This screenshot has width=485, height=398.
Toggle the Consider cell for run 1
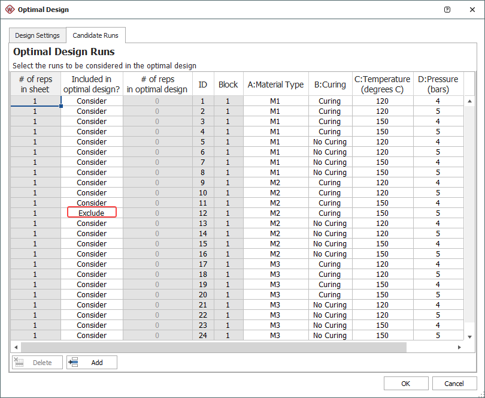[92, 101]
